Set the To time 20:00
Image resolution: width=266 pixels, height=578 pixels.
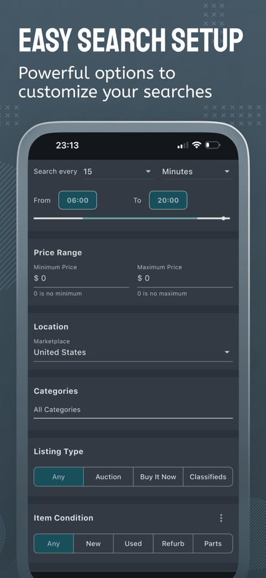tap(168, 200)
